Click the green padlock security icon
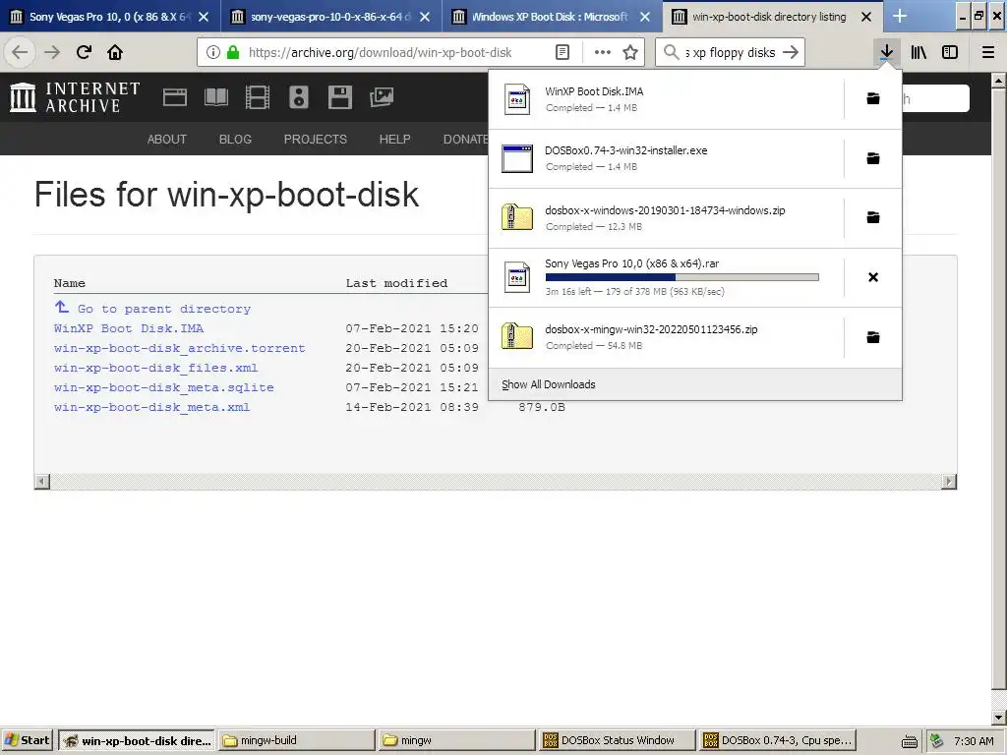The width and height of the screenshot is (1007, 755). pyautogui.click(x=233, y=52)
